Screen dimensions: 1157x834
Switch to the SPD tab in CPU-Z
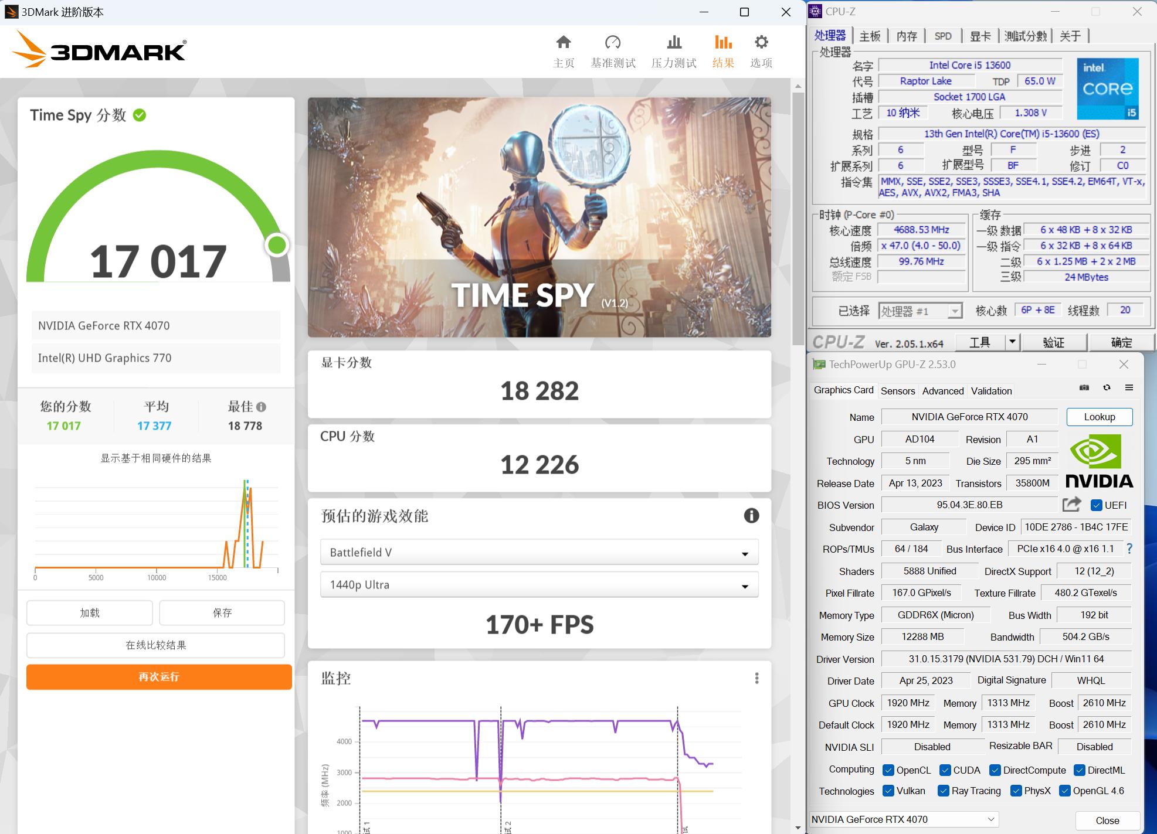point(944,36)
